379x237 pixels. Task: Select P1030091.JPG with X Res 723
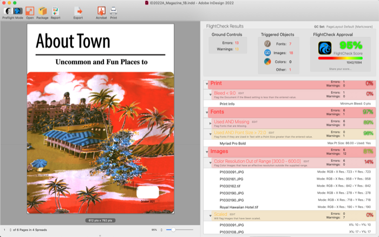pos(290,172)
